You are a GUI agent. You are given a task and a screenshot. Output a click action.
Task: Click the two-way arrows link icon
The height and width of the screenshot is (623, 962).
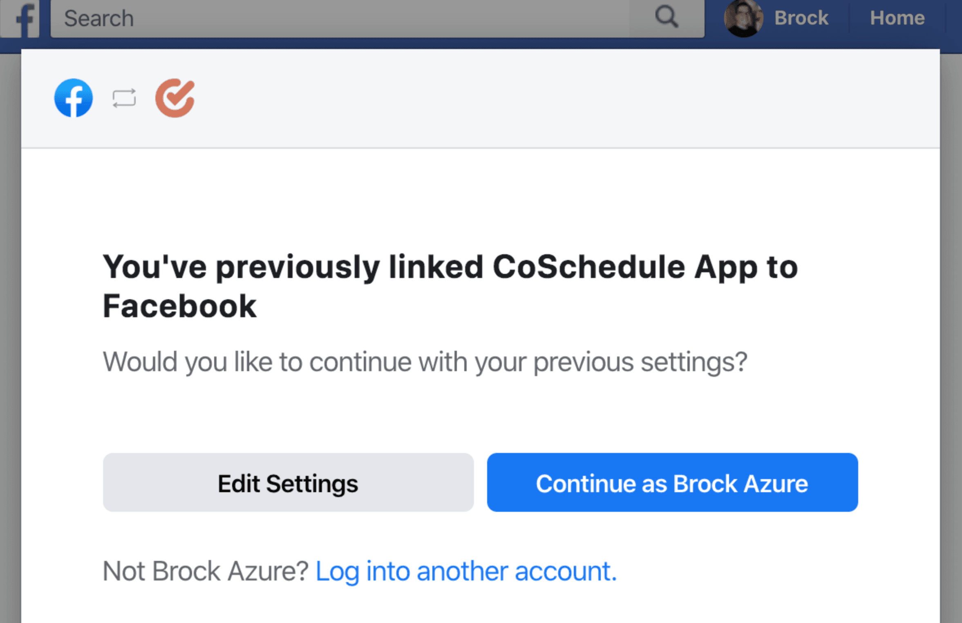point(124,99)
